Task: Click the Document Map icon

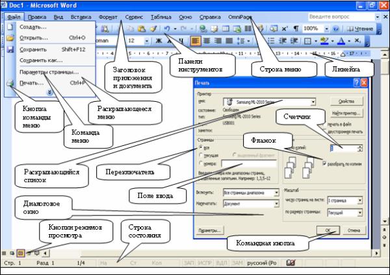Action: (x=274, y=29)
